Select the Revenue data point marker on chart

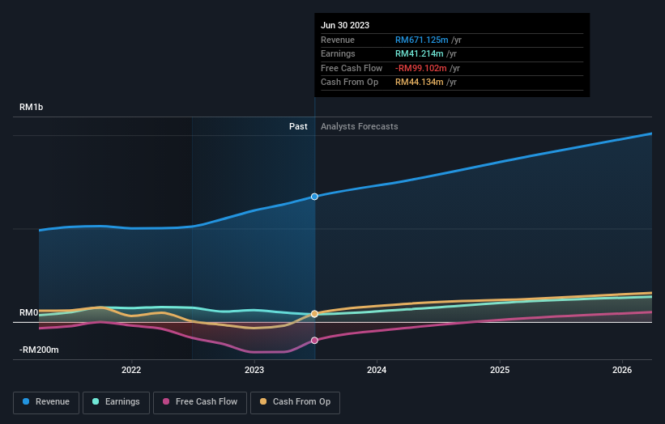pyautogui.click(x=314, y=197)
